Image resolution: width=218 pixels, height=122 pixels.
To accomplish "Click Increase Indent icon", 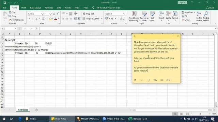I will click(x=79, y=19).
